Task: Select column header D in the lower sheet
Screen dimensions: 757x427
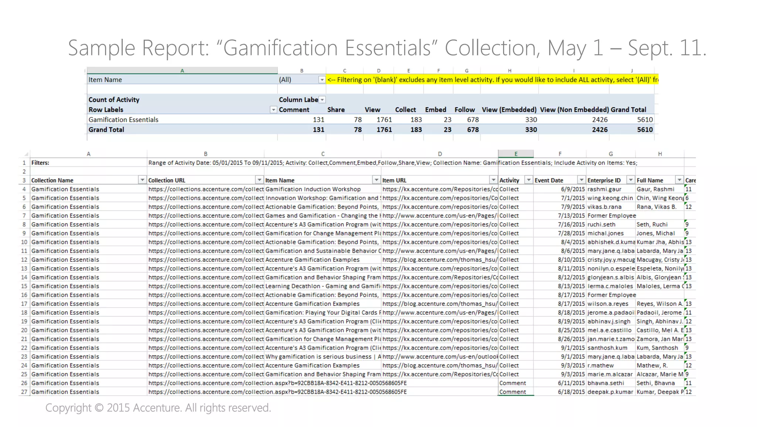Action: click(x=439, y=154)
